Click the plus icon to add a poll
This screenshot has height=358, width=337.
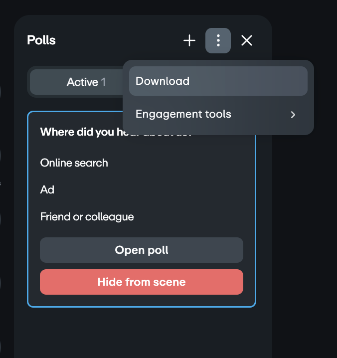click(189, 40)
